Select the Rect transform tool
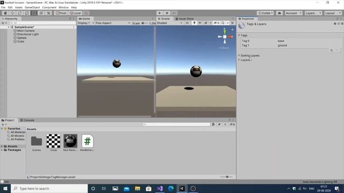Viewport: 344px width, 193px height. coord(34,13)
